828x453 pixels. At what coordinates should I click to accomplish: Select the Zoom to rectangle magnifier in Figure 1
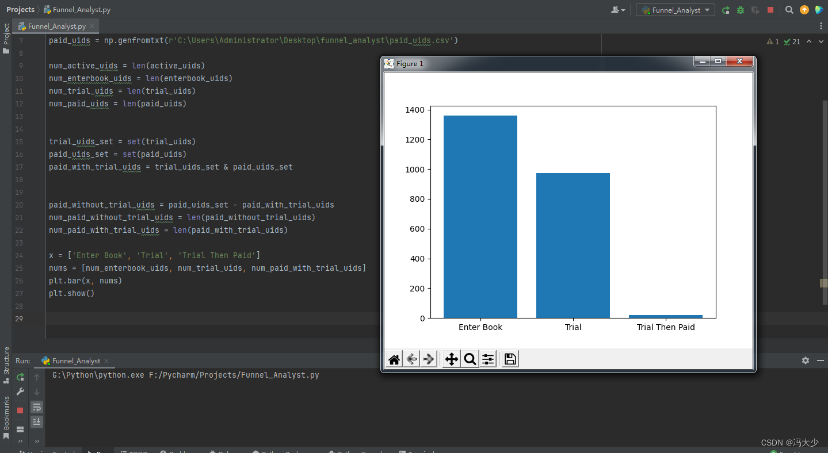tap(470, 360)
